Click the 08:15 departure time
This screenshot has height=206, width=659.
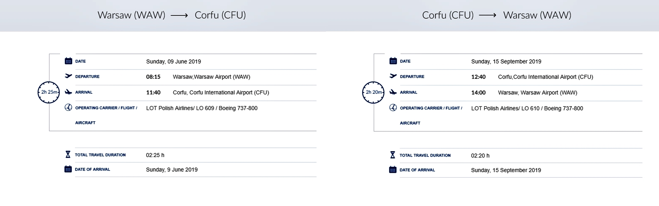[x=153, y=77]
